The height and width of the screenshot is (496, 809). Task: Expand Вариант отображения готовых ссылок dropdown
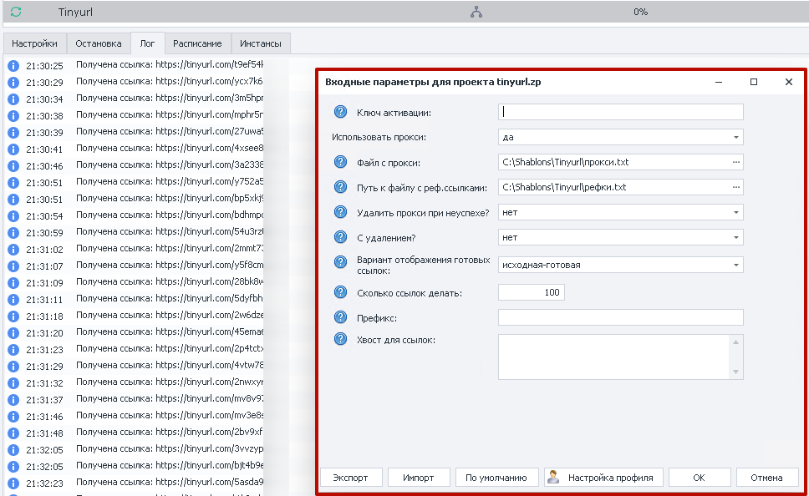pyautogui.click(x=735, y=265)
